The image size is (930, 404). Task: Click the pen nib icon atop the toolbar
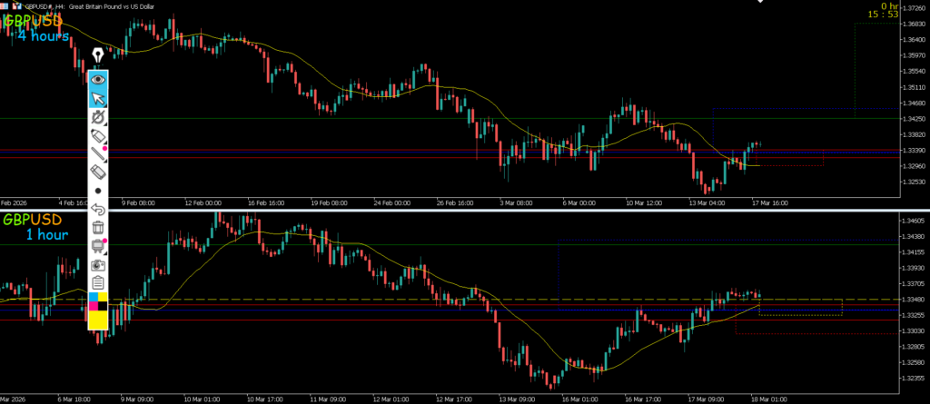point(97,56)
